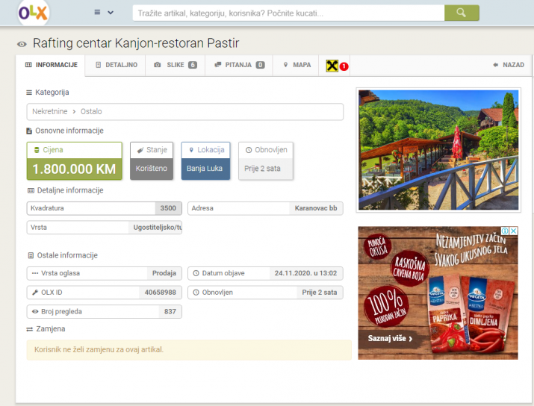Switch to the Pitanja tab
This screenshot has width=534, height=406.
coord(239,65)
